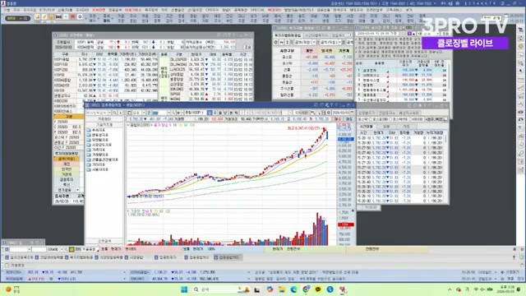Viewport: 526px width, 296px height.
Task: Open Chrome from the taskbar
Action: click(306, 289)
